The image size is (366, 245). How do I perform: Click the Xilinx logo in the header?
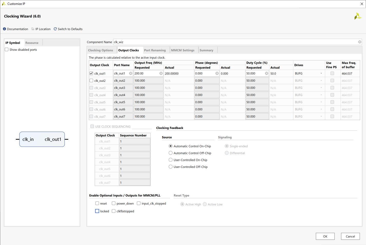[x=358, y=16]
